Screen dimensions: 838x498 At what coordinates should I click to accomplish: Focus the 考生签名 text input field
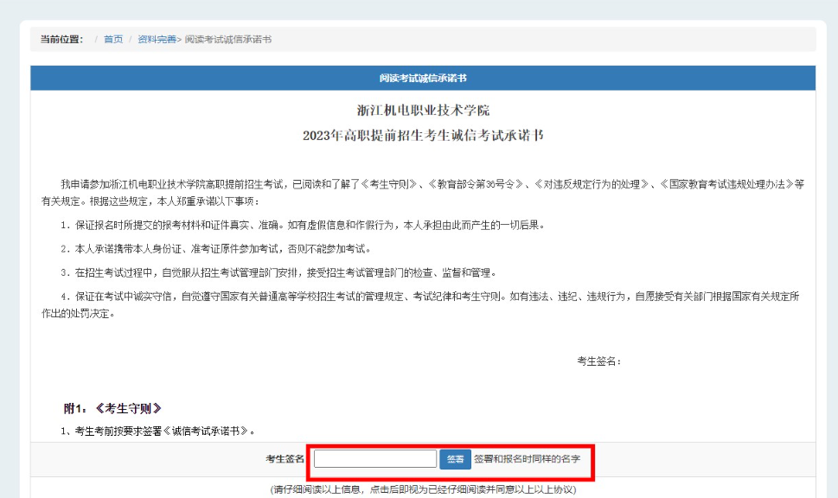[374, 459]
